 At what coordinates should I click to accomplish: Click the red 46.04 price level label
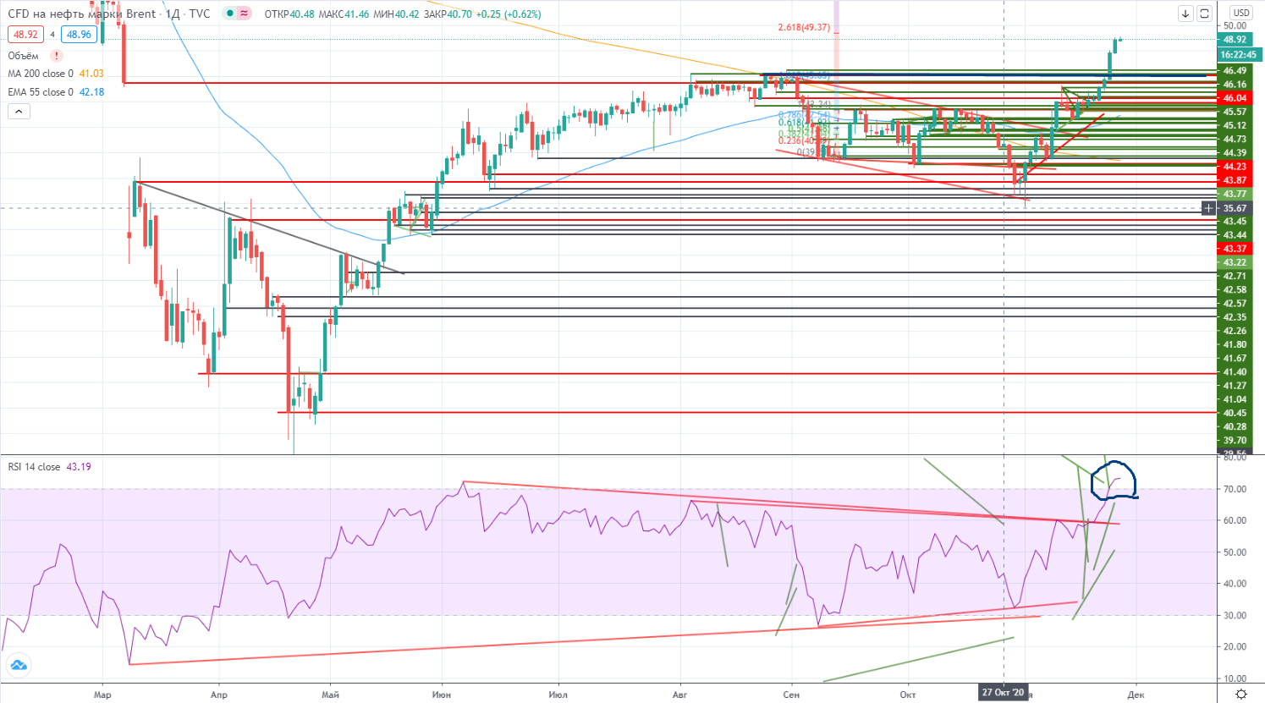[1235, 98]
